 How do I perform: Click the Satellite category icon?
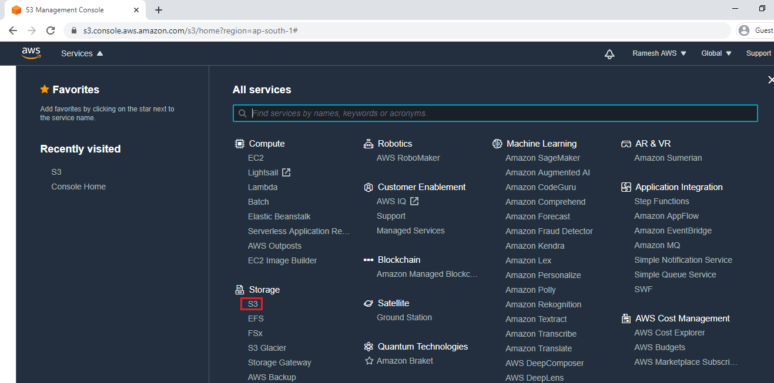[x=368, y=303]
